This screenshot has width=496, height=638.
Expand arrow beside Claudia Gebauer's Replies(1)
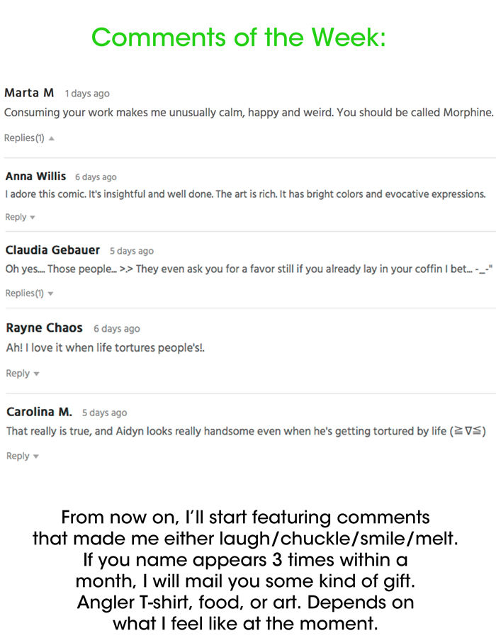coord(50,293)
